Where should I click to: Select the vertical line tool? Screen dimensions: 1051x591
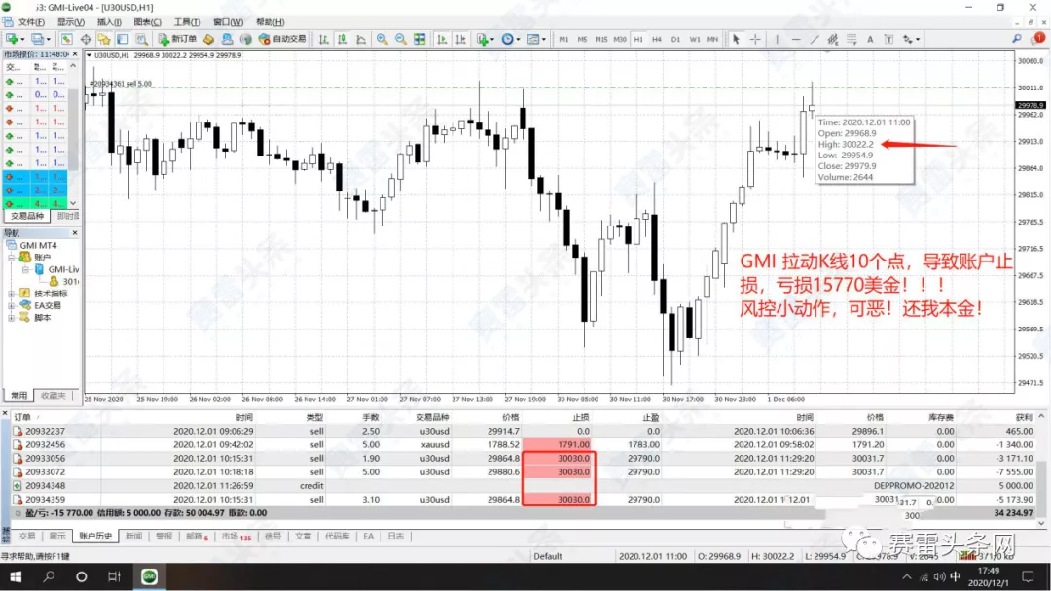click(x=777, y=40)
